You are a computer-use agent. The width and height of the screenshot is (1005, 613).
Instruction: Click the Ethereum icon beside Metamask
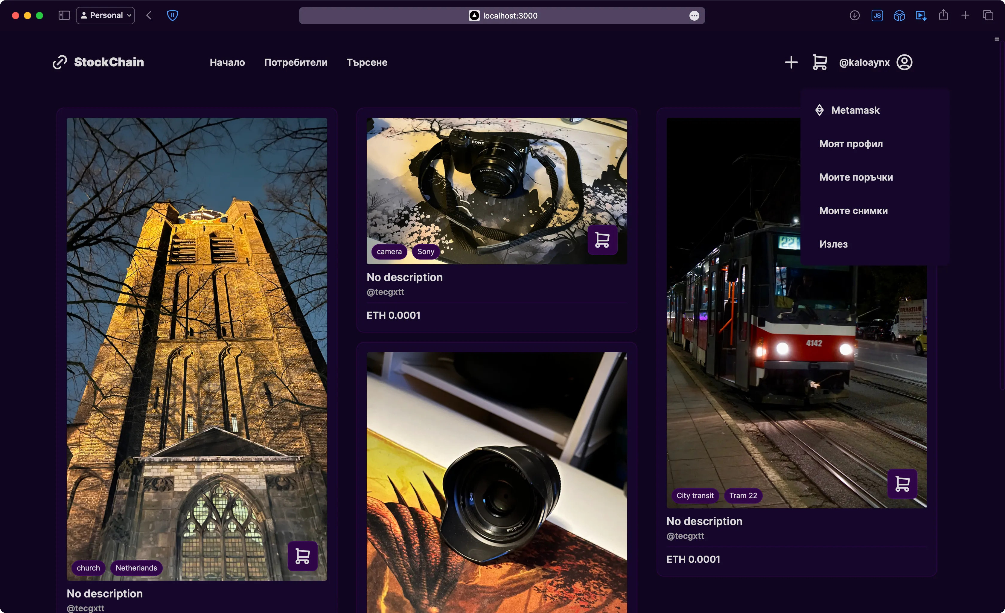820,110
